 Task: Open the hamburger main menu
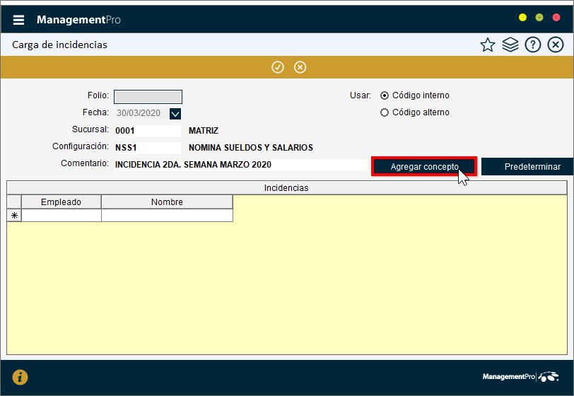point(18,20)
